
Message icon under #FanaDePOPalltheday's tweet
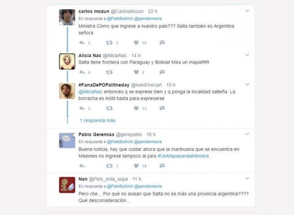coord(162,108)
